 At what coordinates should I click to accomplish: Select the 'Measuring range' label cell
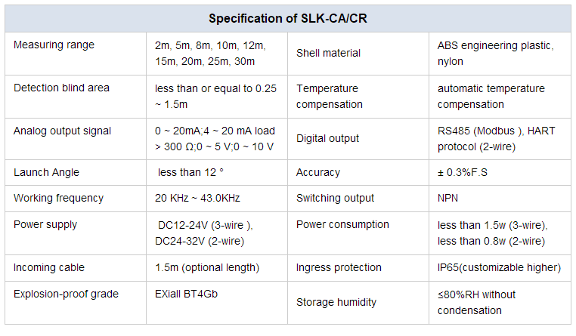pos(76,54)
